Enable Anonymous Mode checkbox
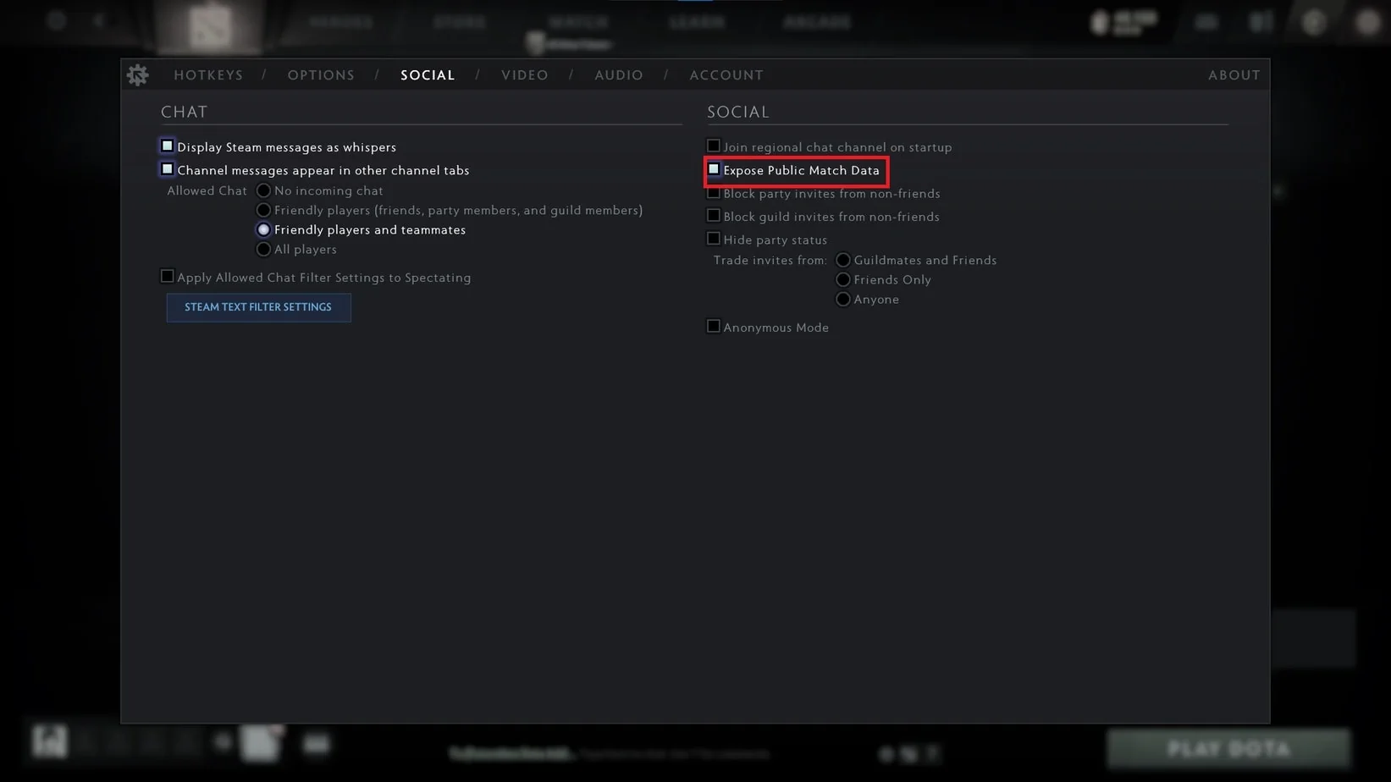The image size is (1391, 782). click(714, 327)
